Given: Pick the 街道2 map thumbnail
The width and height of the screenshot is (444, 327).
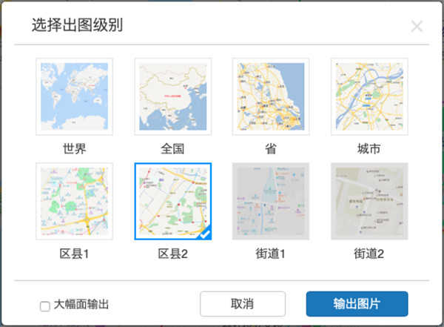Looking at the screenshot, I should 369,202.
